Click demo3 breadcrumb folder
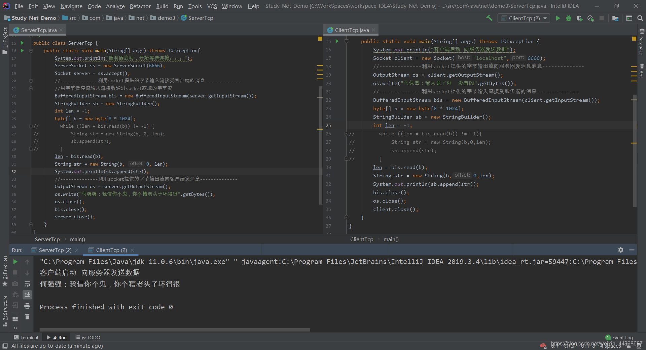Image resolution: width=646 pixels, height=350 pixels. [x=163, y=18]
